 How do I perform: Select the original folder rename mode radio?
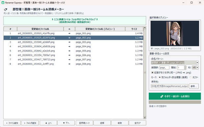(191, 77)
